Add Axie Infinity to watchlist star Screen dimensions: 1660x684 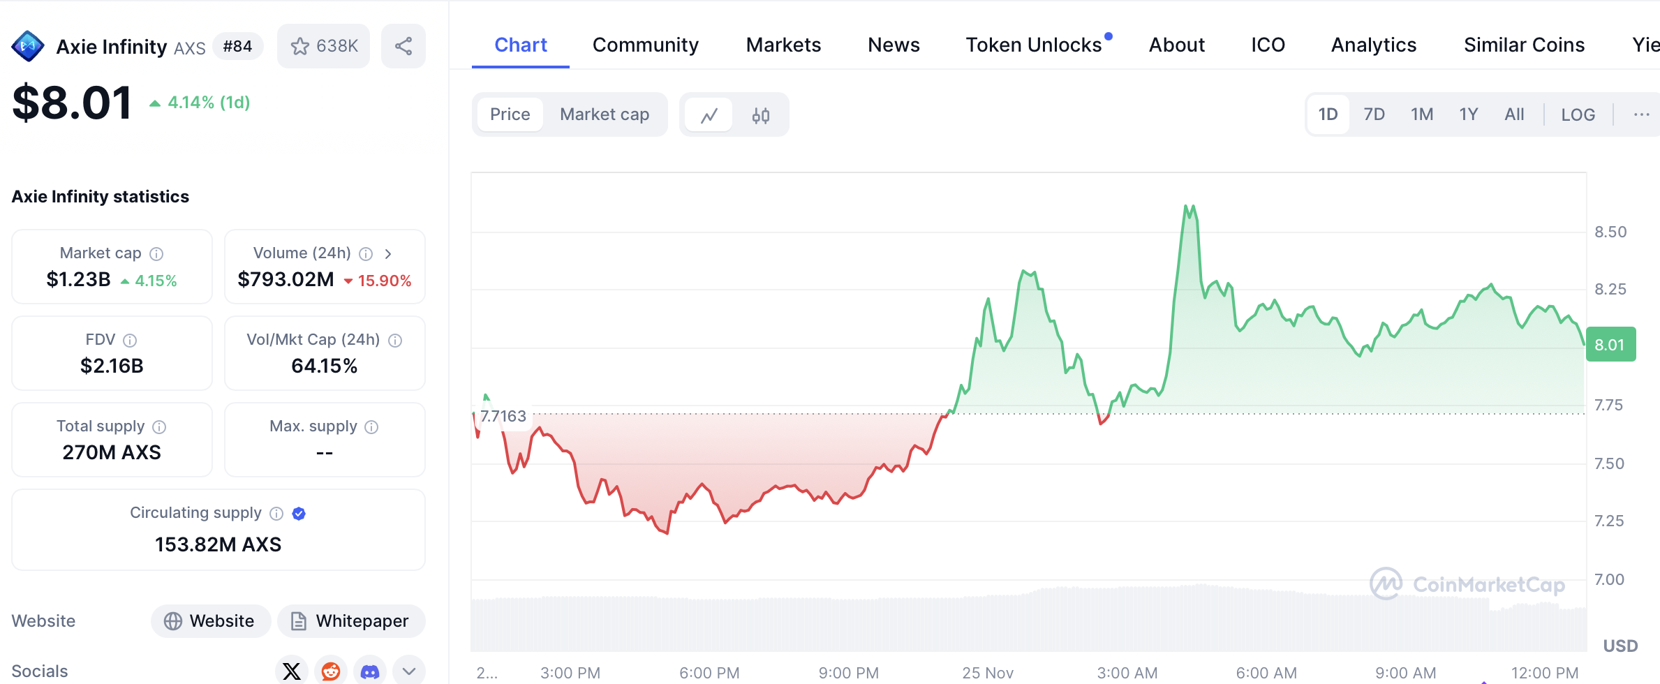301,46
